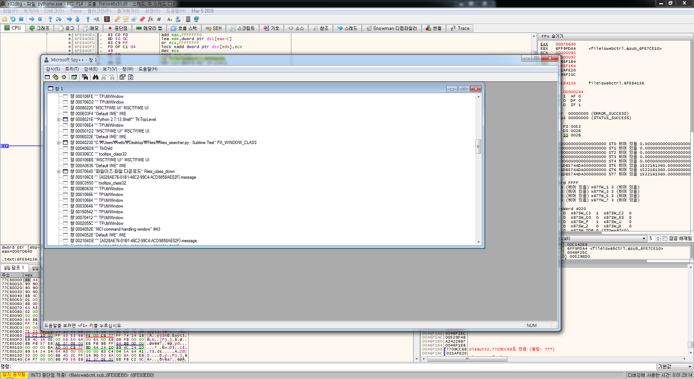
Task: Restart the debuggee from the x32dbg toolbar
Action: (13, 19)
